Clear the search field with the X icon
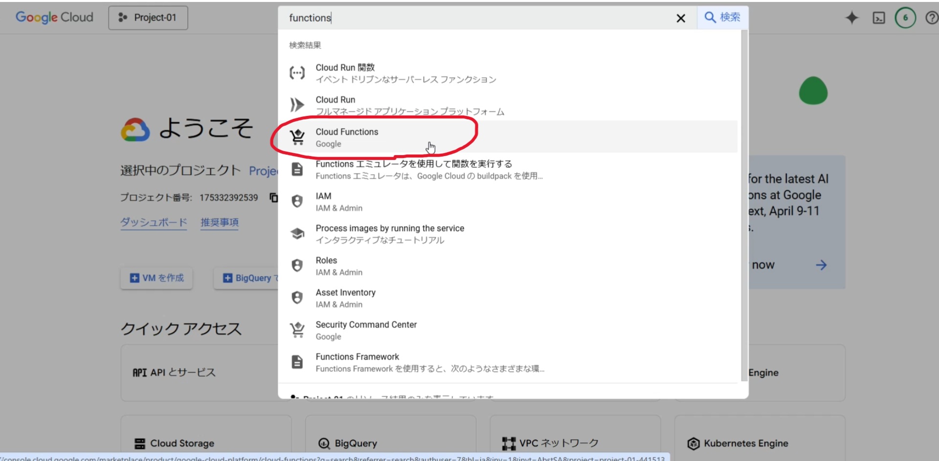The image size is (939, 461). (680, 18)
